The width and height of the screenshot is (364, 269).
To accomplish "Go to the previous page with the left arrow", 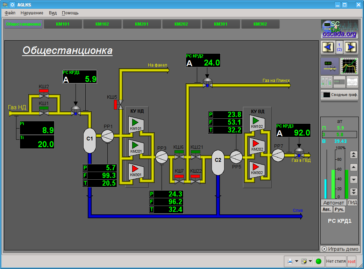I will pyautogui.click(x=328, y=47).
